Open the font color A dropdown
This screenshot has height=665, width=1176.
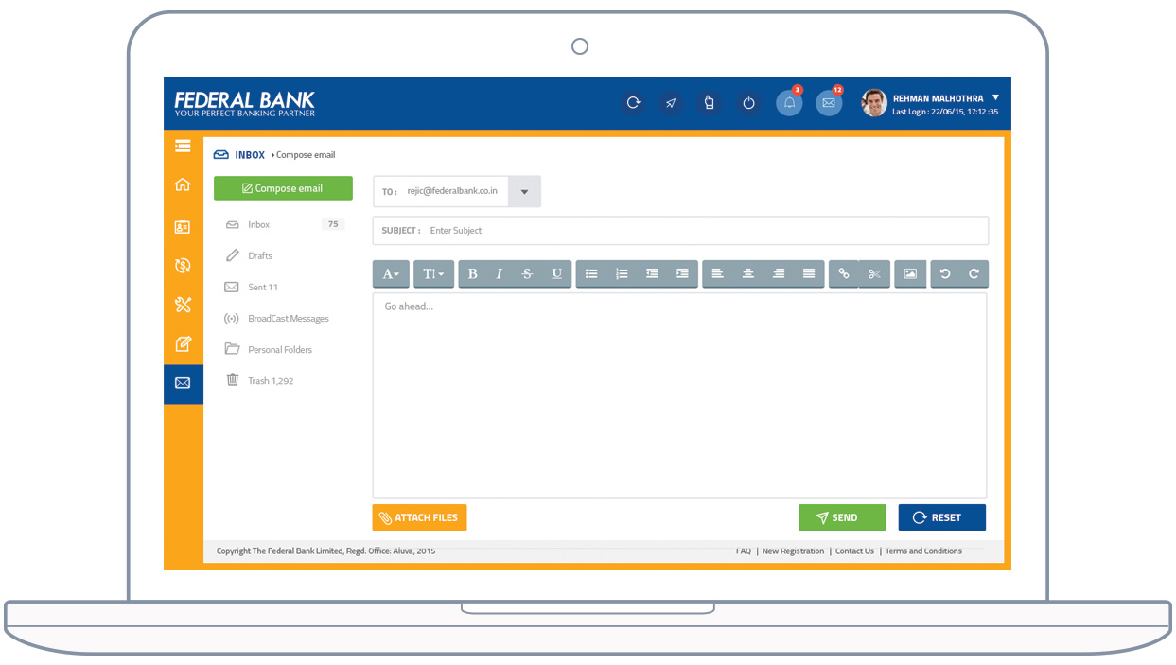point(391,274)
